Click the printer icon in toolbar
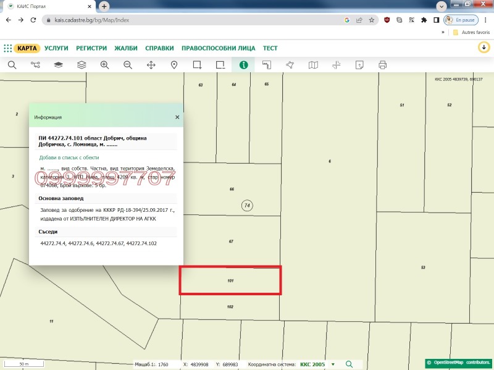 pyautogui.click(x=382, y=65)
